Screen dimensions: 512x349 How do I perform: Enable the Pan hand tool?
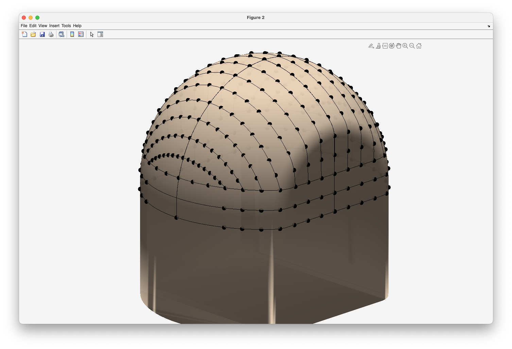pyautogui.click(x=398, y=46)
